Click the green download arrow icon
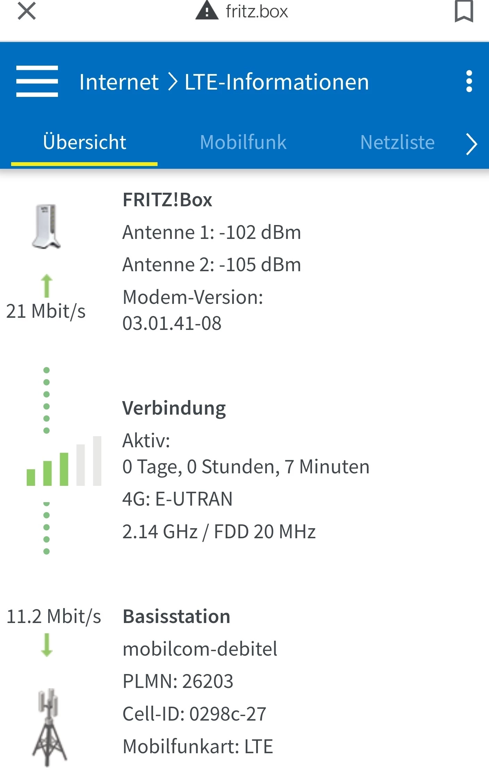The width and height of the screenshot is (489, 781). (47, 645)
